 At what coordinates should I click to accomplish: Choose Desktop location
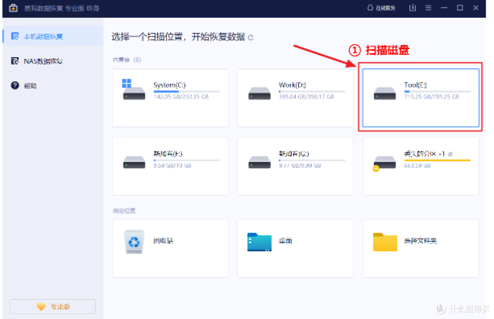(295, 249)
